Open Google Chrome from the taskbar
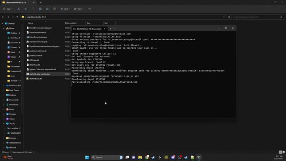 click(x=147, y=157)
